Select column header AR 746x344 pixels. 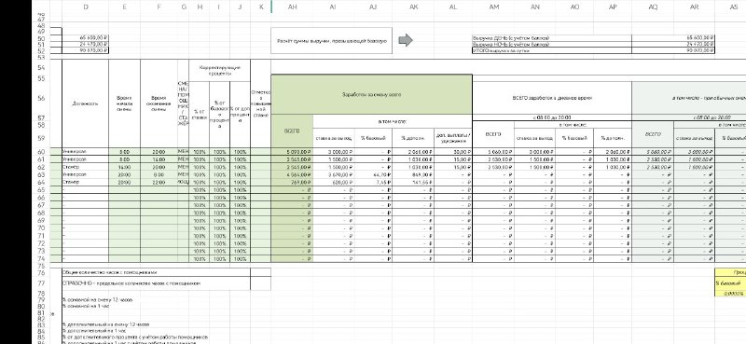694,7
